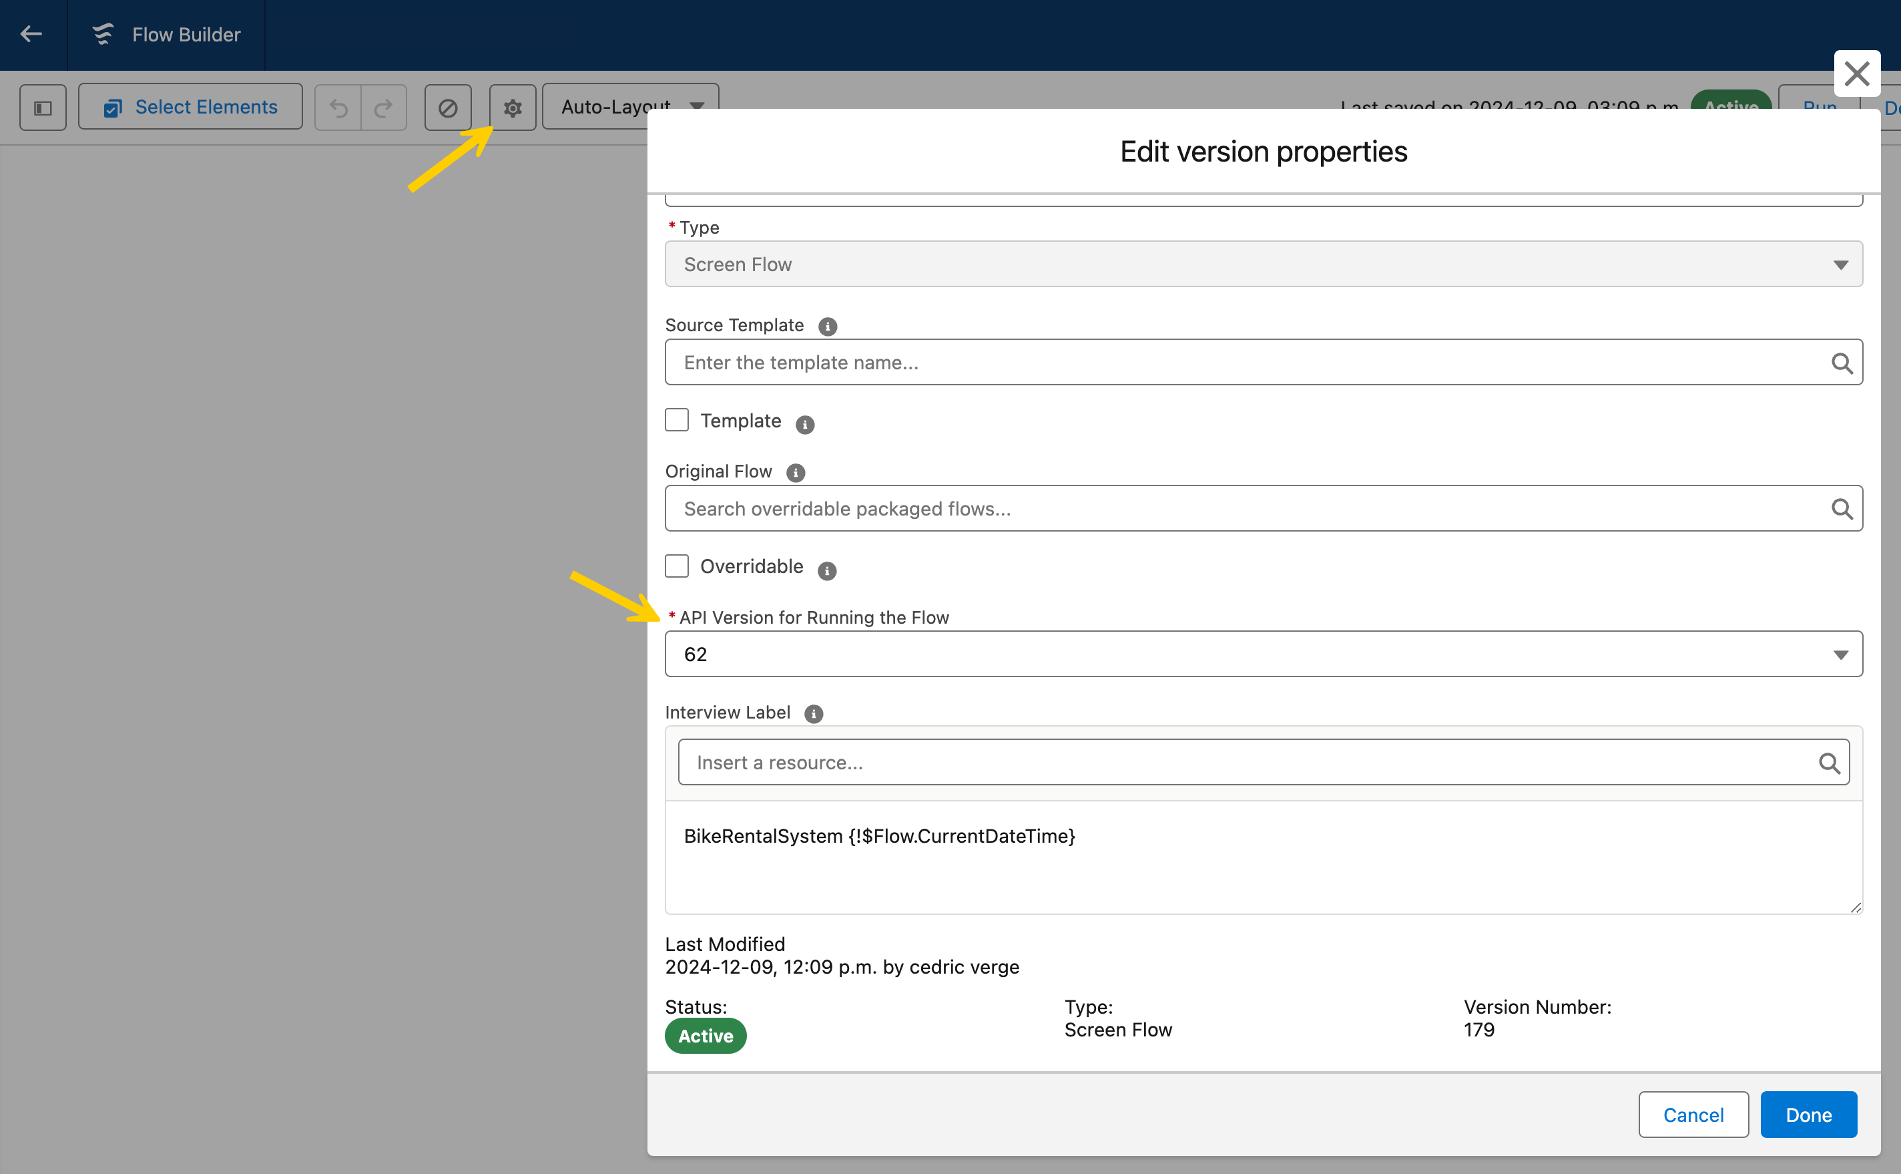Click the back arrow in Flow Builder header
The image size is (1901, 1174).
[x=31, y=34]
